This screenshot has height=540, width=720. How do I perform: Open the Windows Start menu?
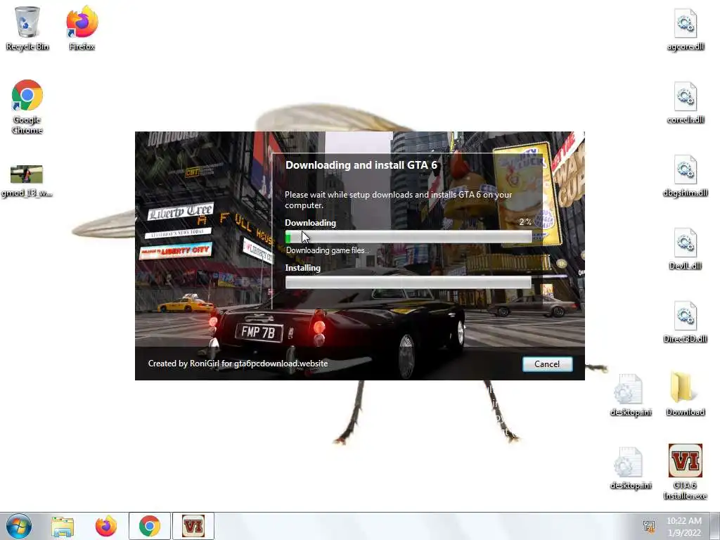(19, 526)
